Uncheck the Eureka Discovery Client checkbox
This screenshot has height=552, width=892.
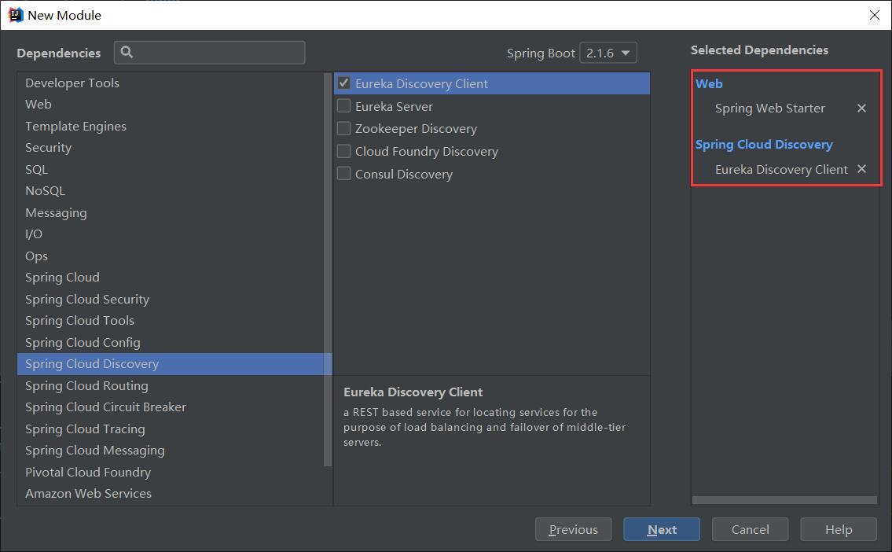tap(343, 83)
